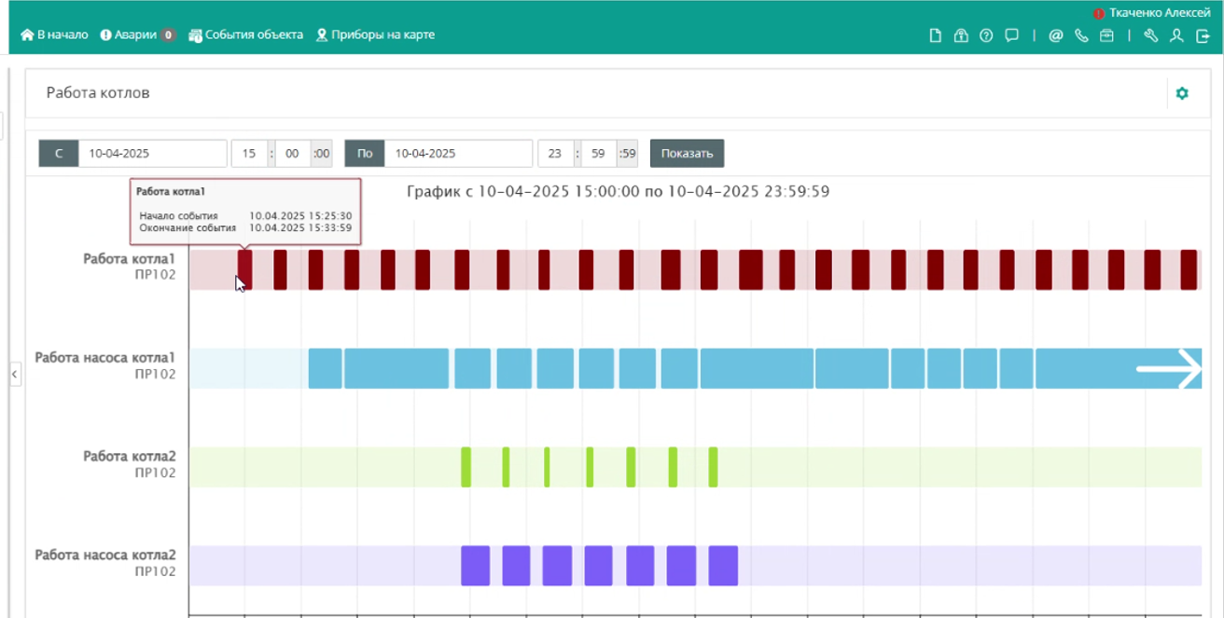
Task: Click the phone handset icon
Action: [1081, 35]
